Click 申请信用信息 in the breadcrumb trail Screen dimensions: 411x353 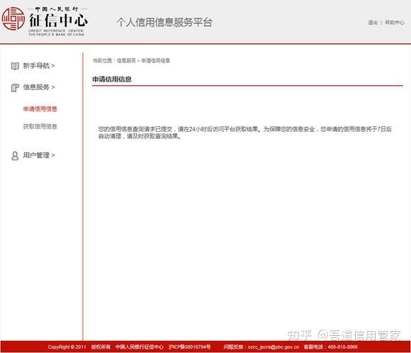155,61
